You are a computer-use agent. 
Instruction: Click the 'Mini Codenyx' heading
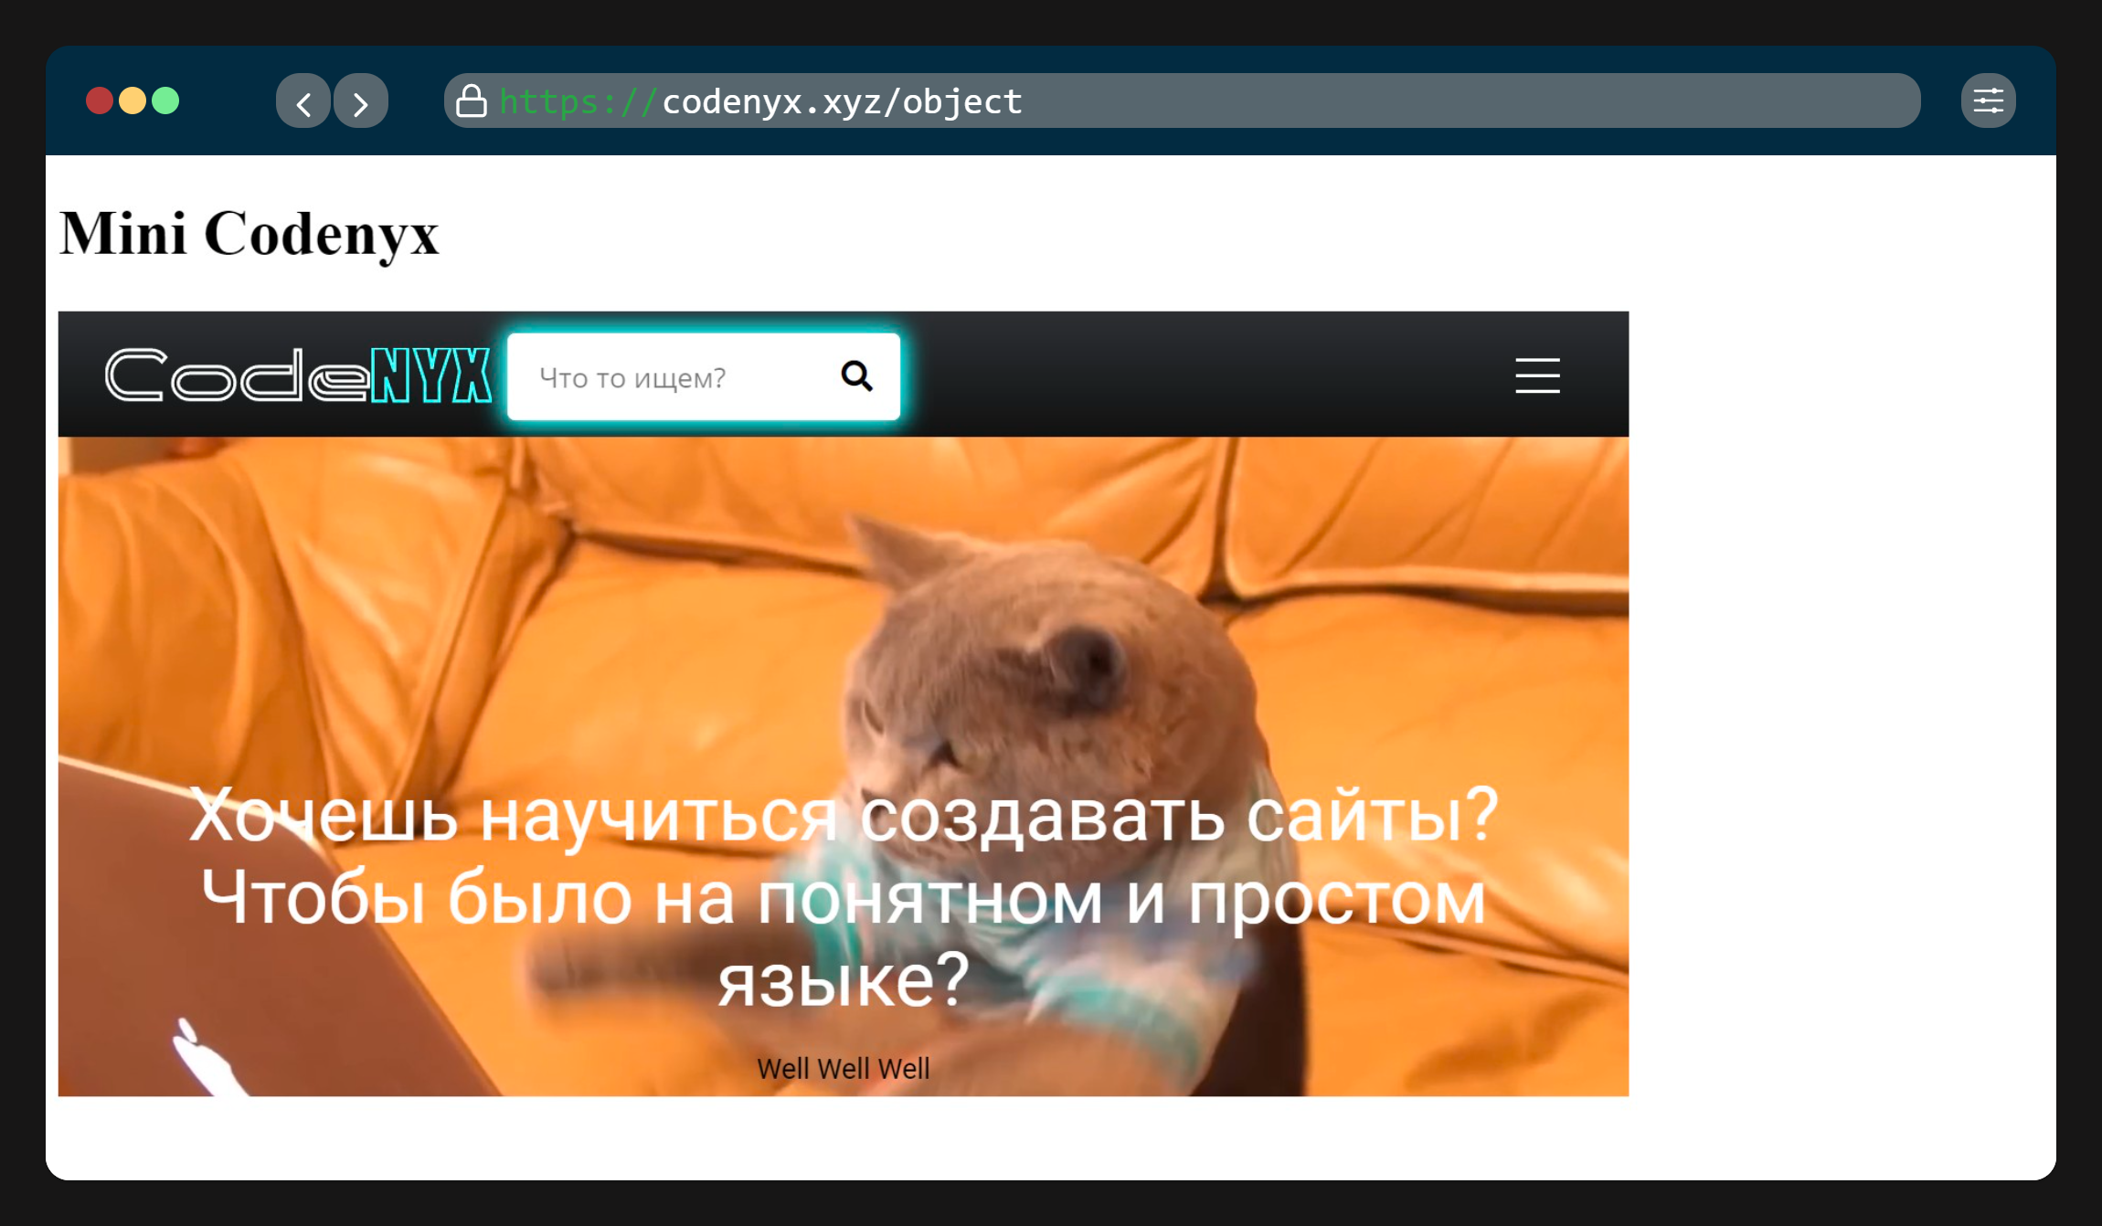(249, 234)
